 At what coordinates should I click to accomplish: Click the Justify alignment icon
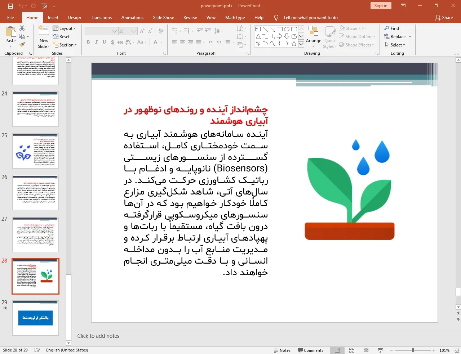(x=198, y=42)
